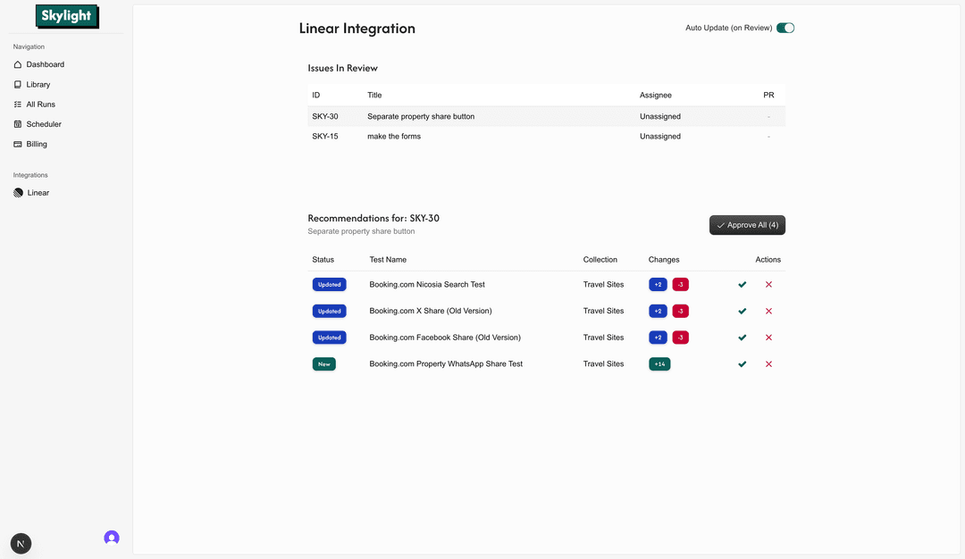Click the Approve All (4) button
This screenshot has width=965, height=559.
pyautogui.click(x=747, y=225)
